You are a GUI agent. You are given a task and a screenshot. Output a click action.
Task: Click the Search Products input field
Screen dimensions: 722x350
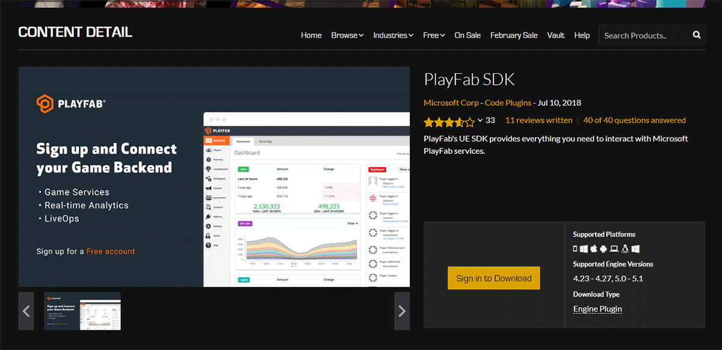coord(644,35)
